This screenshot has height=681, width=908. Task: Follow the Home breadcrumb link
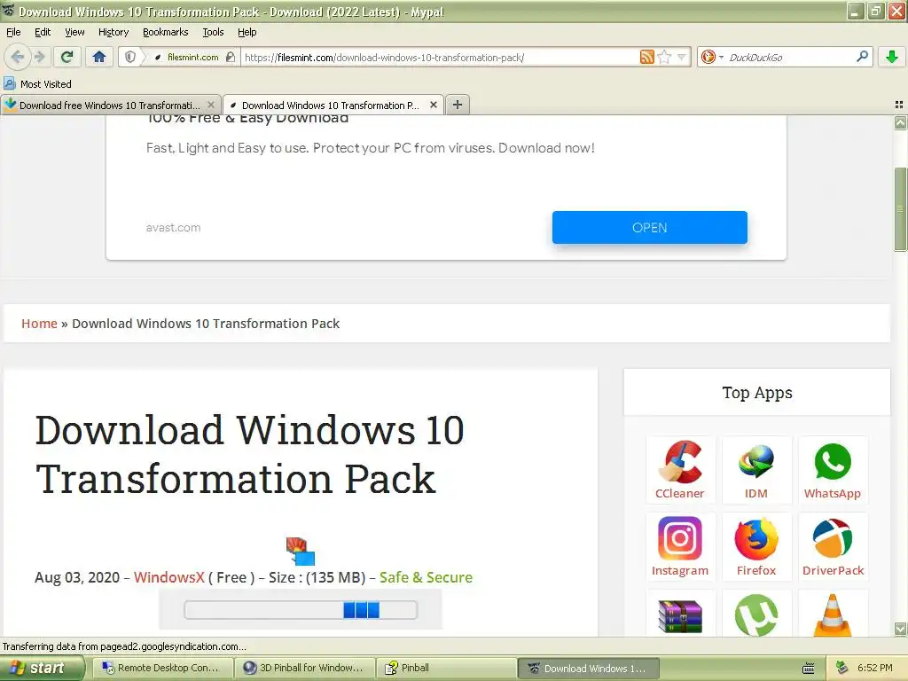click(39, 323)
